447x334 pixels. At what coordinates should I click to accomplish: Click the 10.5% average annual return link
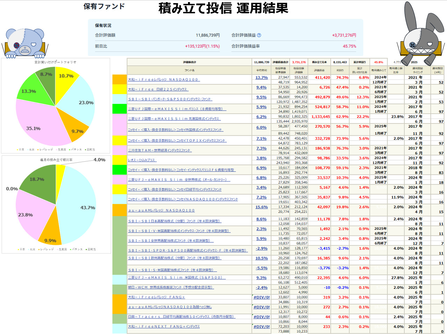[261, 258]
